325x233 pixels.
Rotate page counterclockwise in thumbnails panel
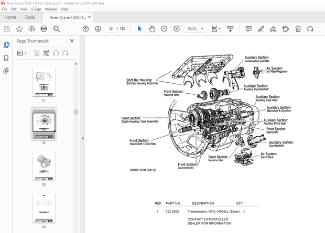(x=56, y=53)
